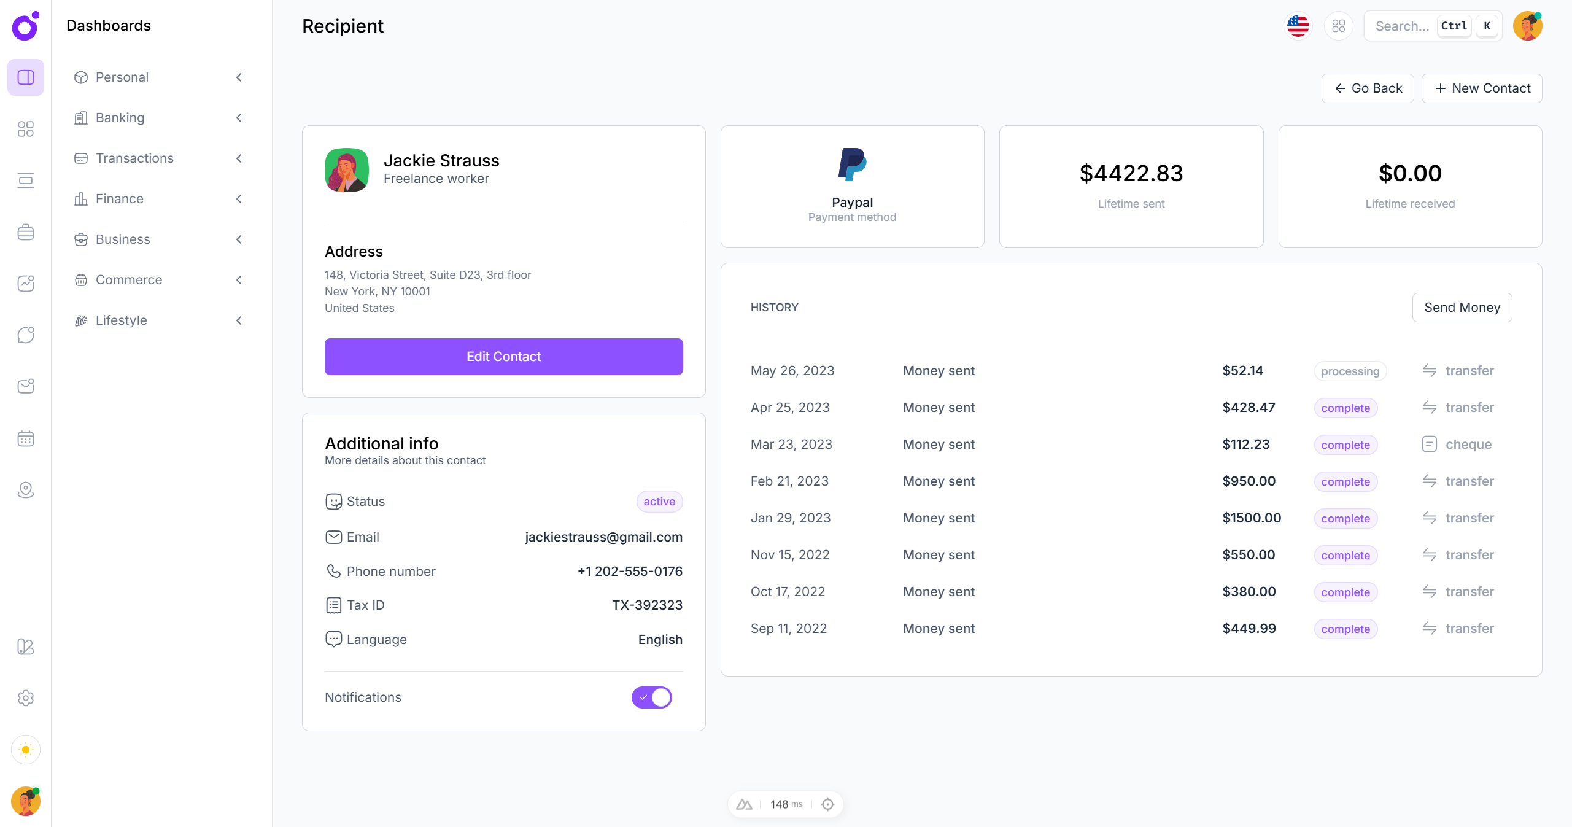Open the US flag language selector
This screenshot has height=827, width=1572.
tap(1298, 26)
